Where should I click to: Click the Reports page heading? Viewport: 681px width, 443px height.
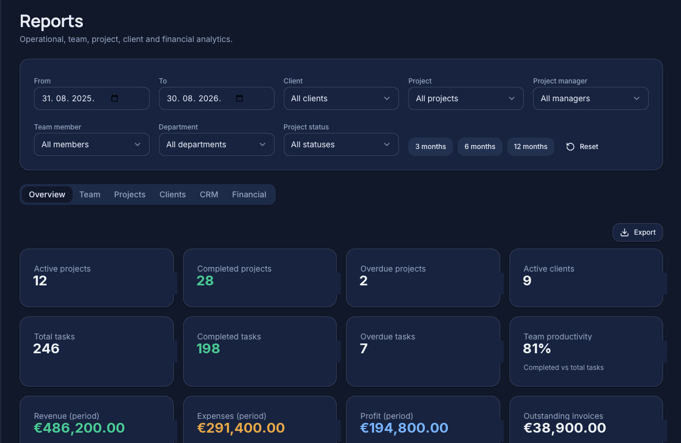click(x=51, y=21)
